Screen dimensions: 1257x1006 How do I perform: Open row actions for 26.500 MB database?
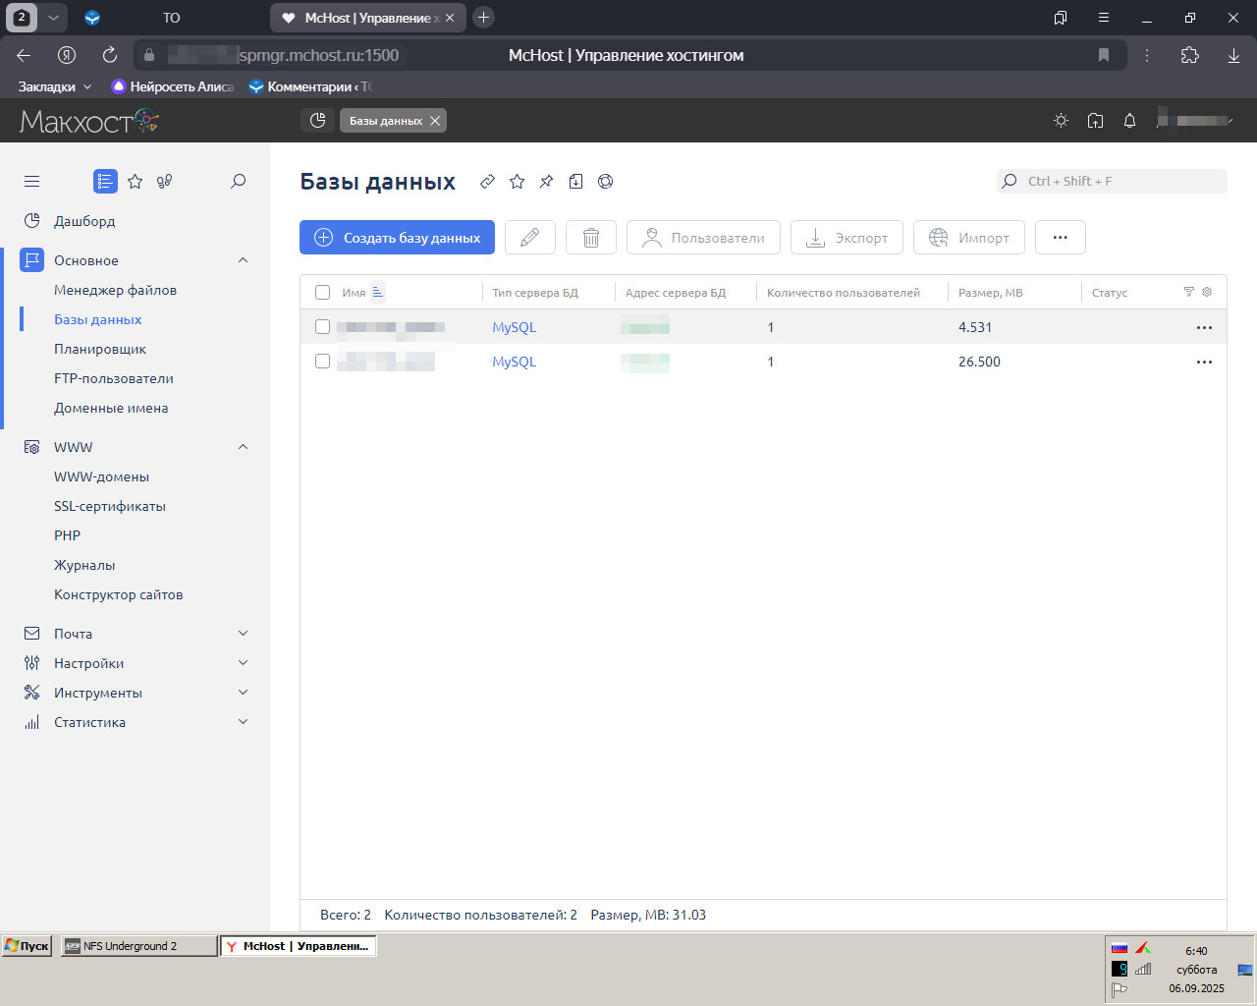[1204, 362]
